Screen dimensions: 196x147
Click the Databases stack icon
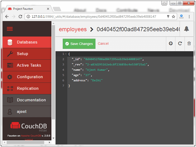point(10,42)
